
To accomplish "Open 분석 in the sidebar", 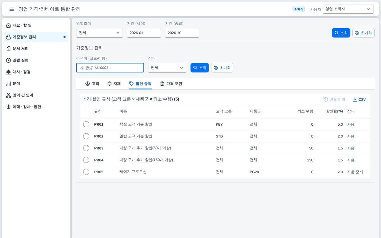I will tap(36, 83).
